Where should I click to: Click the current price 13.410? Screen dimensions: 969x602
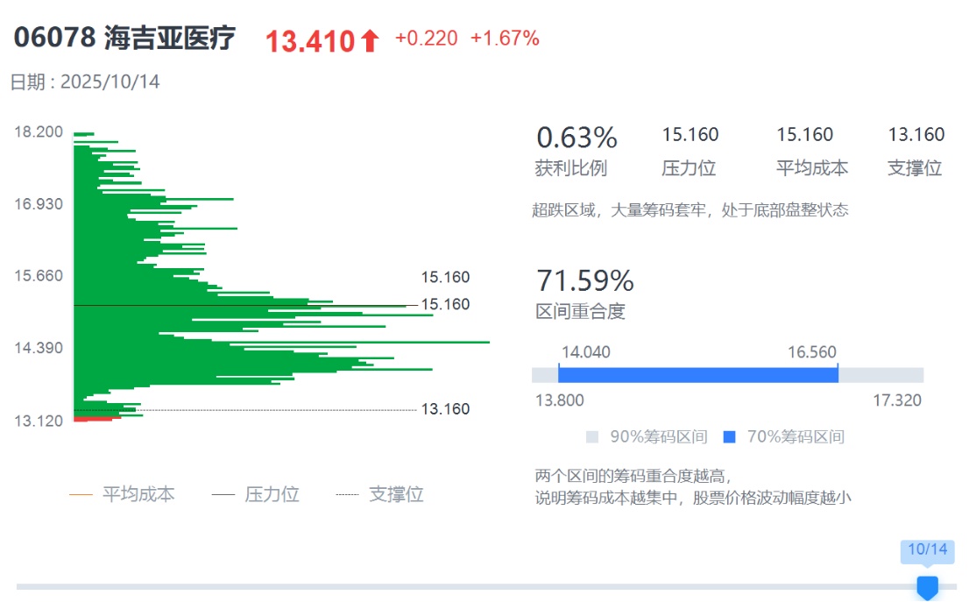point(310,41)
